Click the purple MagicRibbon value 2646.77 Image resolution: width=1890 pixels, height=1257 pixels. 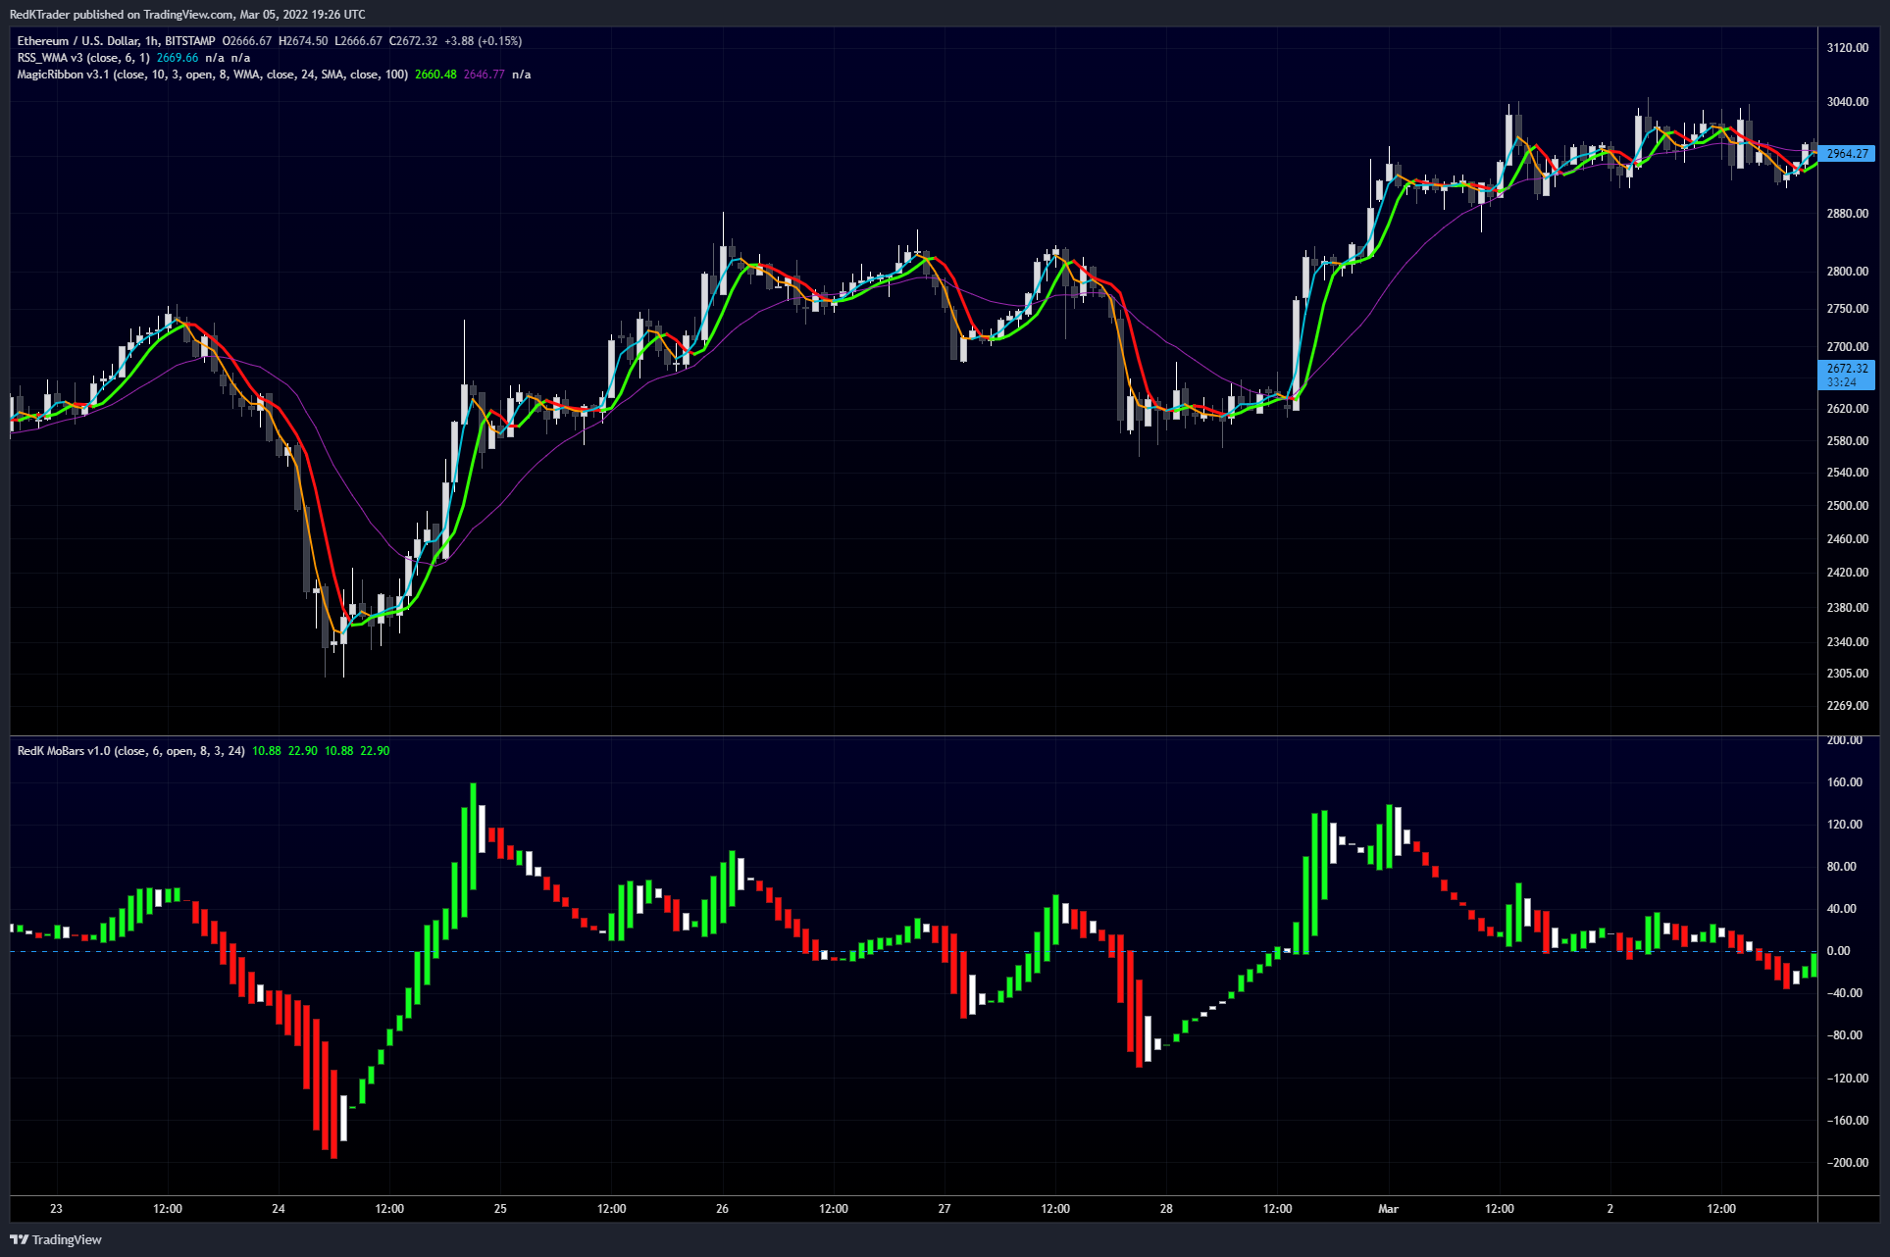pyautogui.click(x=485, y=75)
